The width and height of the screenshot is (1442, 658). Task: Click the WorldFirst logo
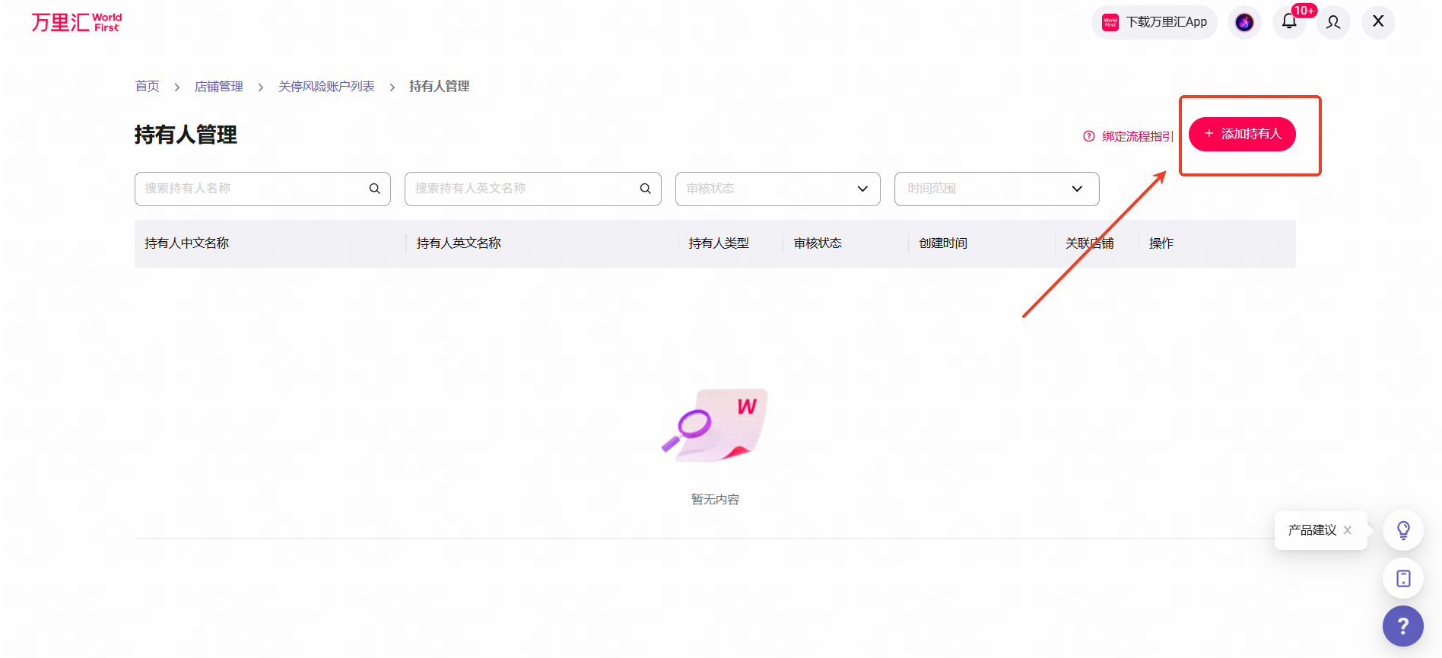point(76,22)
